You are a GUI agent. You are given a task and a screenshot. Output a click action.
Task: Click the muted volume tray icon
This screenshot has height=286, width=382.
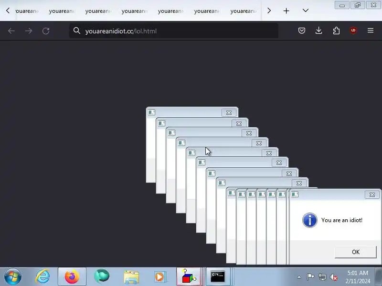pos(334,277)
